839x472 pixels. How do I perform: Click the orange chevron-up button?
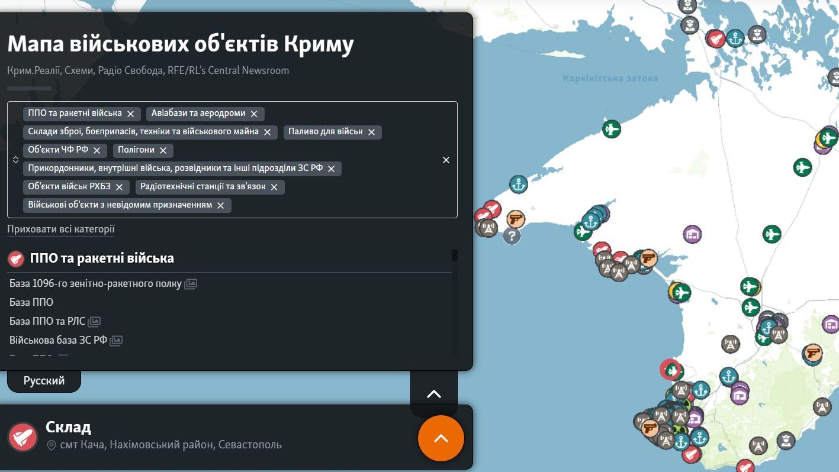pyautogui.click(x=441, y=438)
